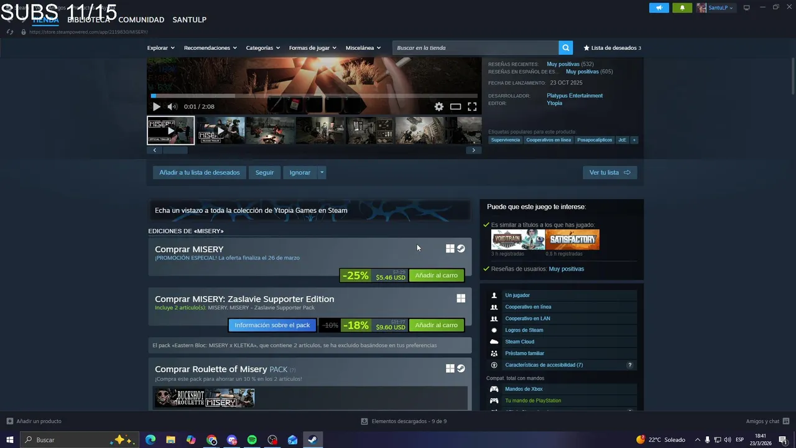Open the SANTULP profile tab

tap(189, 20)
